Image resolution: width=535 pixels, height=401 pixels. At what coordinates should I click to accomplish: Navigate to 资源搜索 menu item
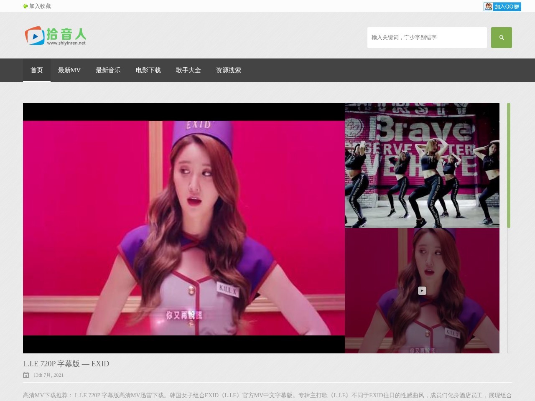(x=229, y=70)
